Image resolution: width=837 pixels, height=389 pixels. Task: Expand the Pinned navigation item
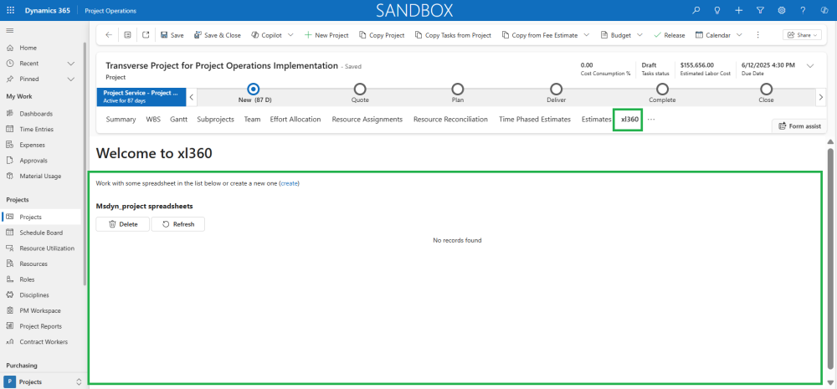pos(40,79)
